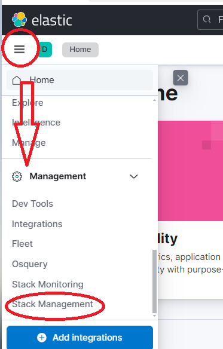
Task: Click the navigation scrollbar thumb
Action: pyautogui.click(x=154, y=281)
